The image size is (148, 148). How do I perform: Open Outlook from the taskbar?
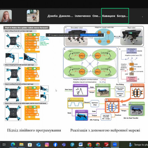click(x=38, y=145)
